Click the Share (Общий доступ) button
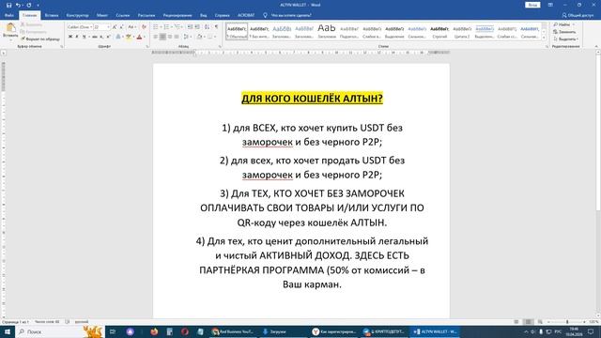Image resolution: width=601 pixels, height=338 pixels. click(578, 15)
